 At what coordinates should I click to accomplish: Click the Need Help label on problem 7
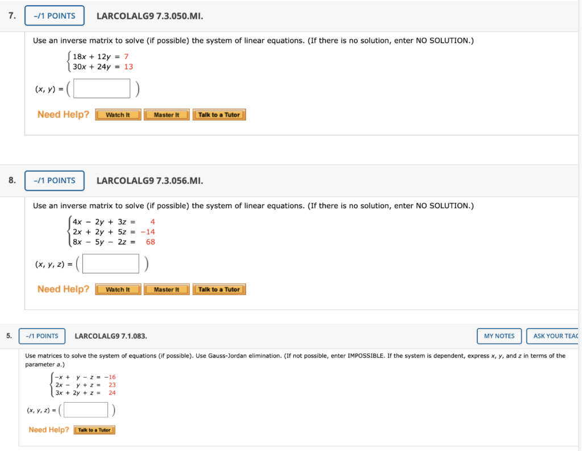(x=63, y=114)
